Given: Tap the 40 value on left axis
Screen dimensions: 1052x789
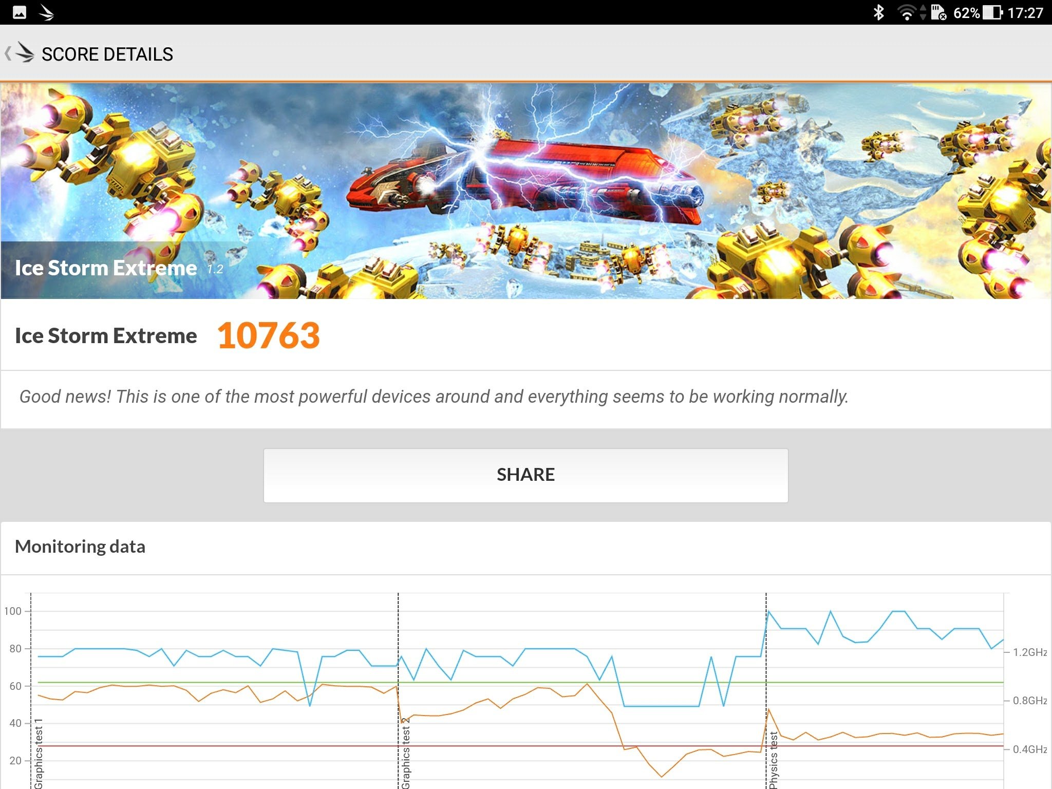Looking at the screenshot, I should [x=15, y=723].
